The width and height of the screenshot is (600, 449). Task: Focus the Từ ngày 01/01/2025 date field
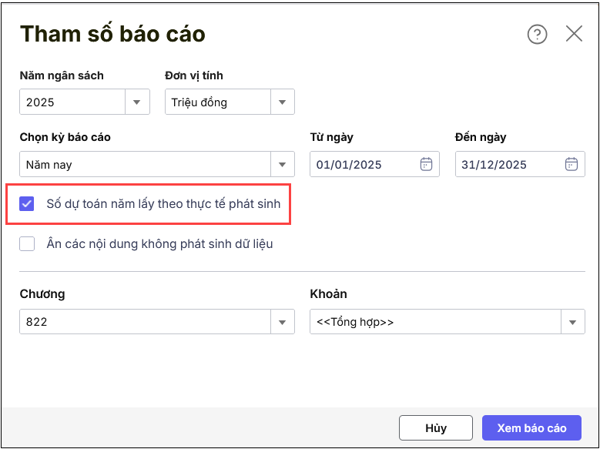pyautogui.click(x=362, y=164)
